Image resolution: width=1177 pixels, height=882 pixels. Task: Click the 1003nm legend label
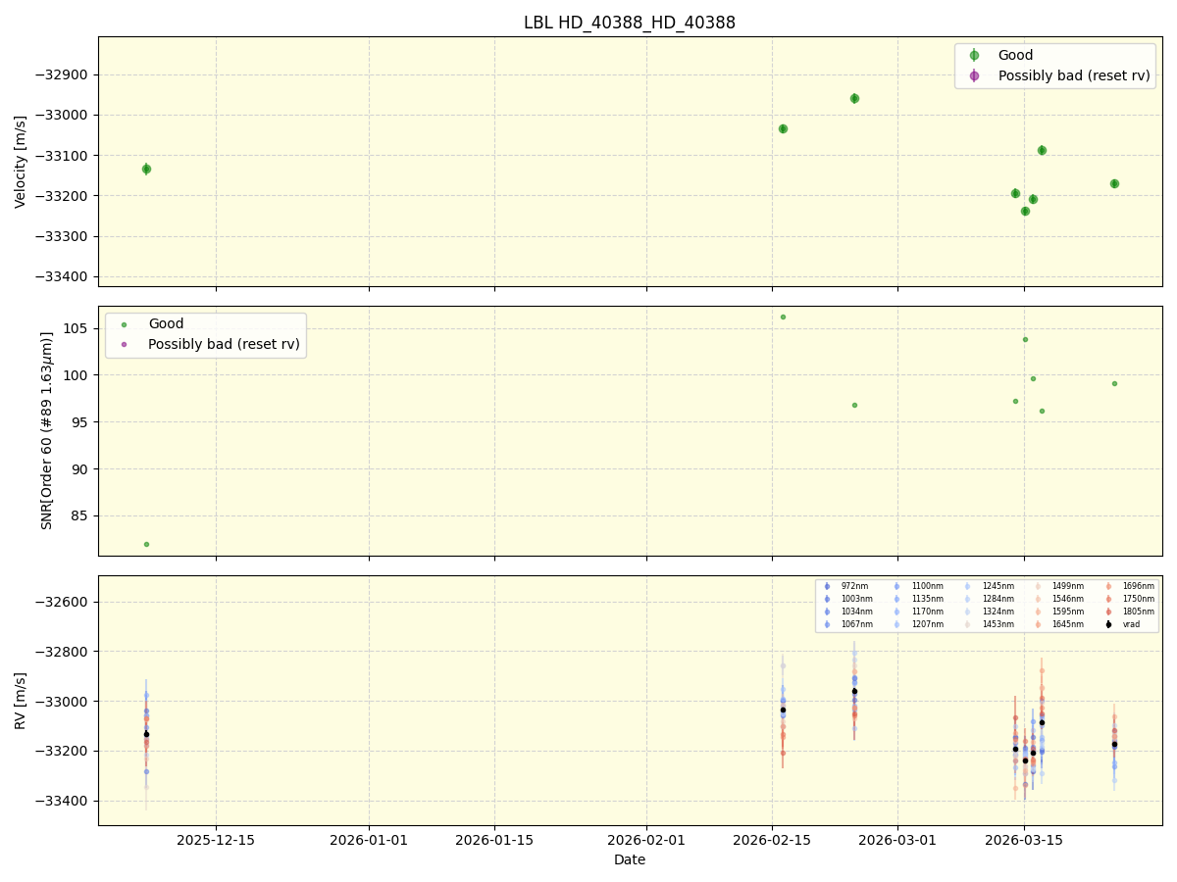(x=857, y=599)
